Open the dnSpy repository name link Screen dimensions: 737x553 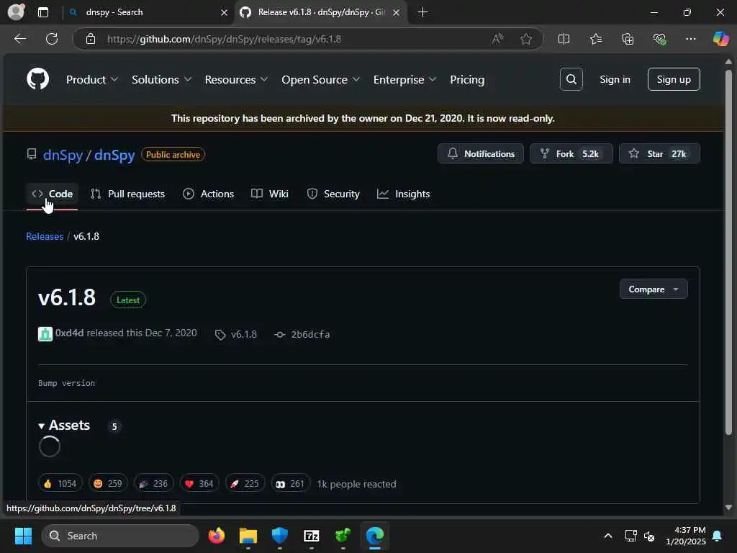point(114,155)
